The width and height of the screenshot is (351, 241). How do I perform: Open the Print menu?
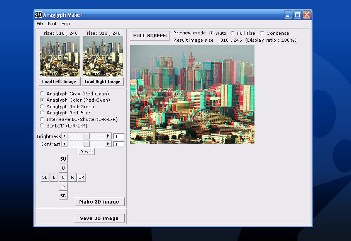pyautogui.click(x=52, y=24)
